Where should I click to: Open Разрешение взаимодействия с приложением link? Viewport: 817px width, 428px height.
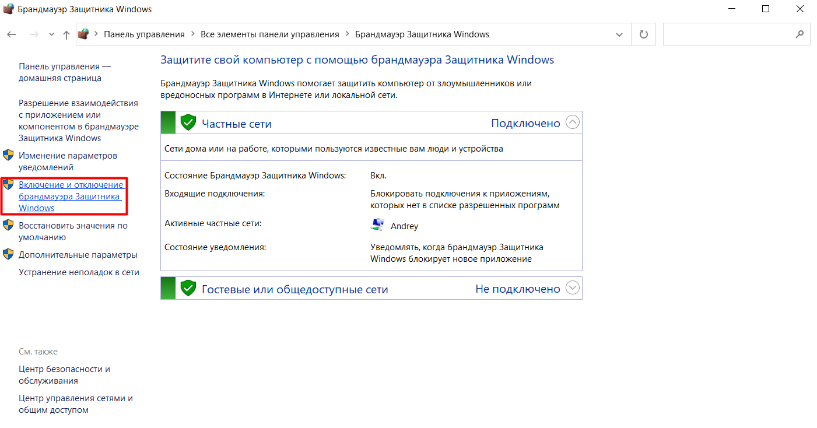point(79,121)
